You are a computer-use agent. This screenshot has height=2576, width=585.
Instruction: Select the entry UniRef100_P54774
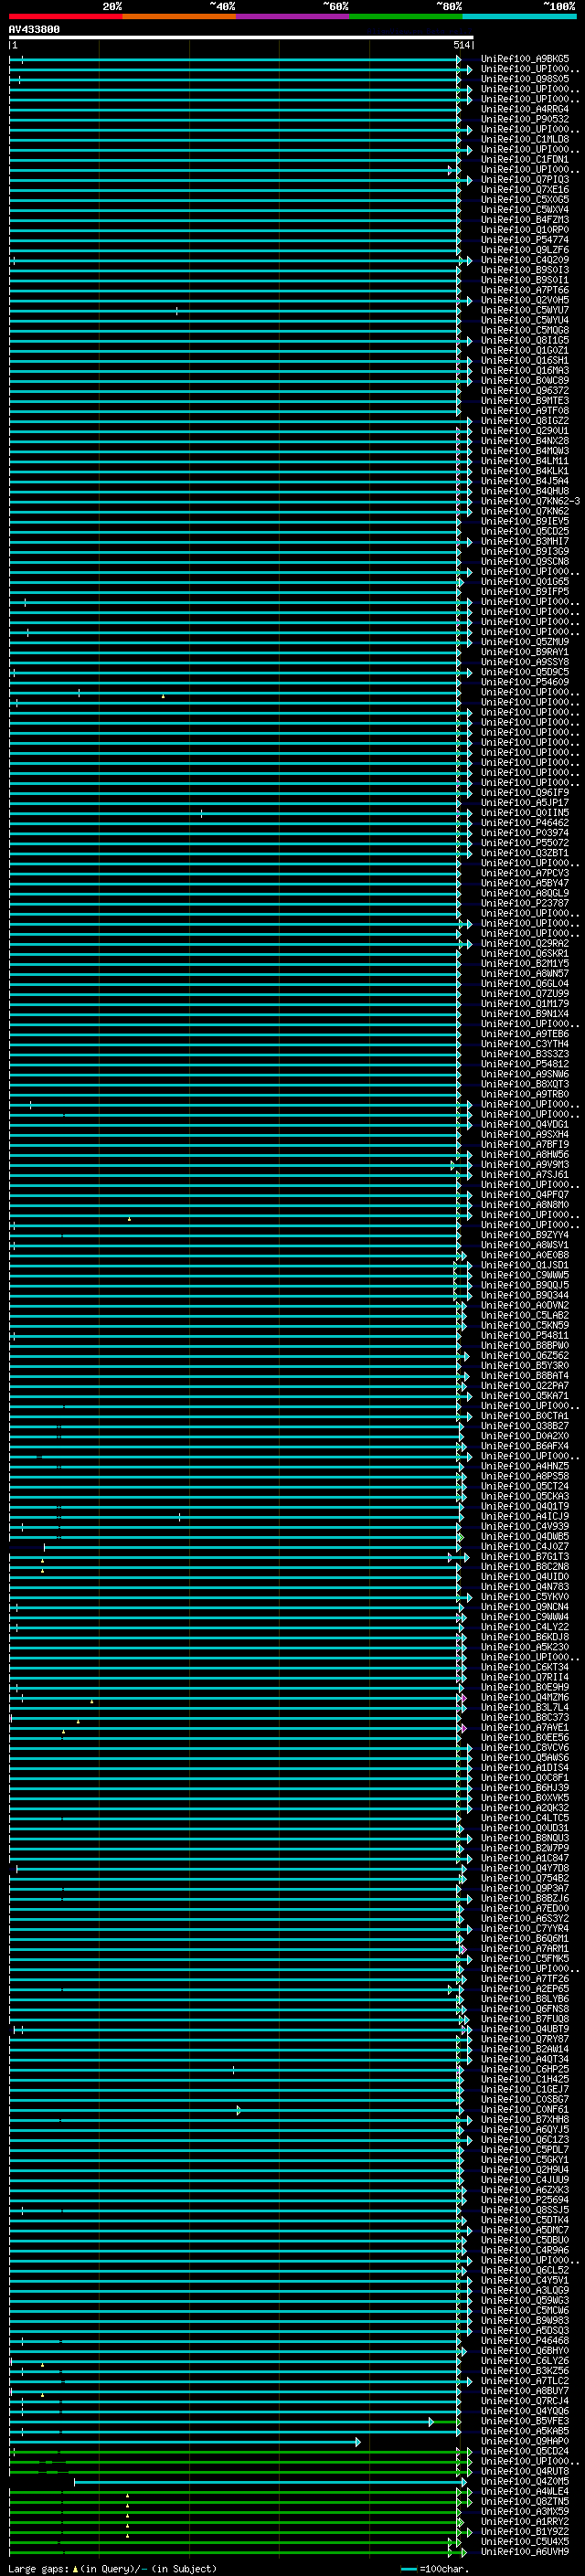pyautogui.click(x=525, y=240)
